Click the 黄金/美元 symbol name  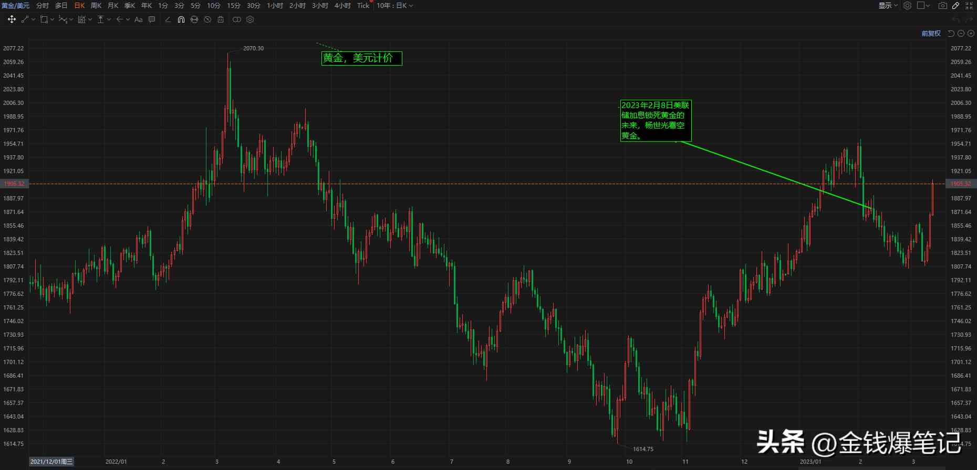[15, 6]
